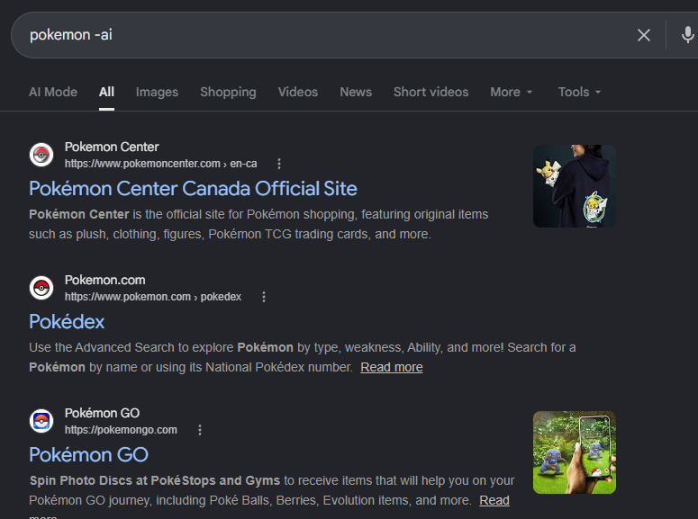
Task: Click the Pokemon Center favicon icon
Action: point(41,155)
